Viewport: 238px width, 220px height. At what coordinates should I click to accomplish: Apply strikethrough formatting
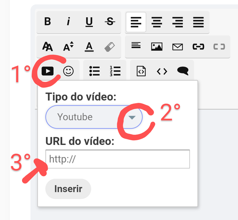point(110,21)
